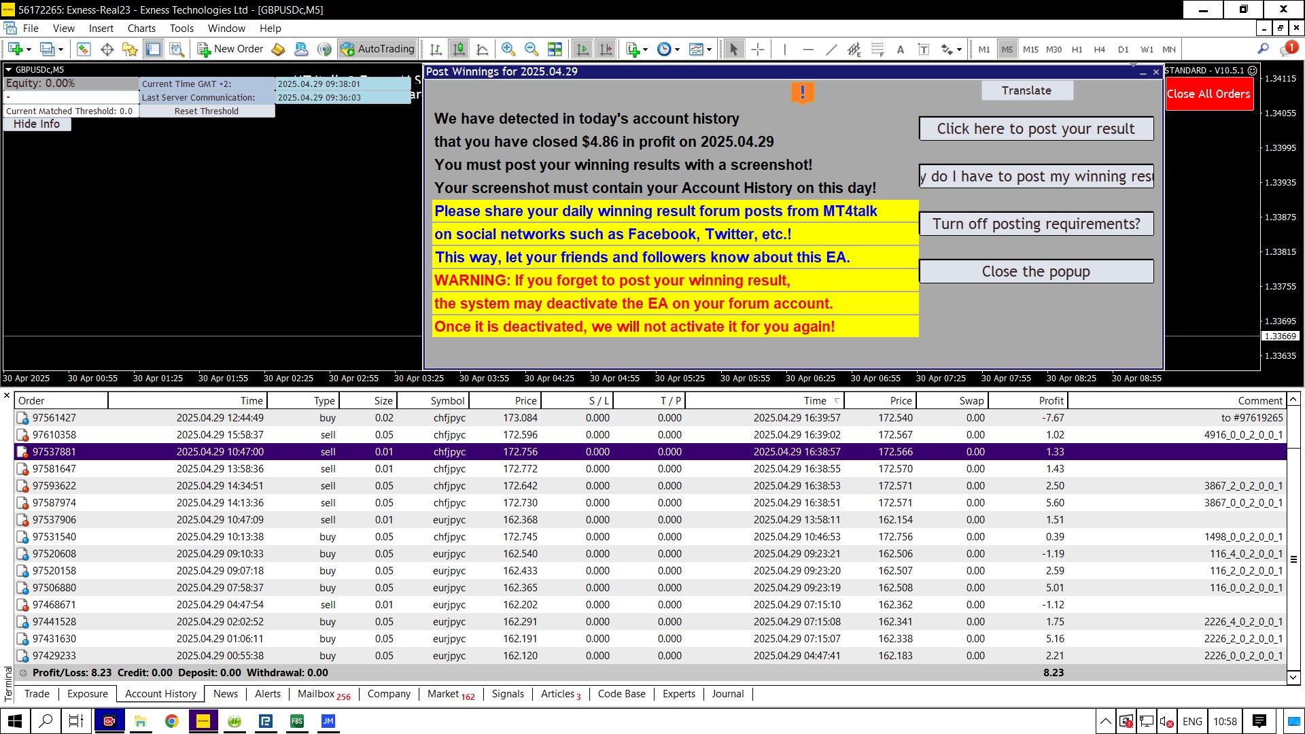Viewport: 1305px width, 734px height.
Task: Click the zoom in magnifier icon
Action: pyautogui.click(x=508, y=49)
